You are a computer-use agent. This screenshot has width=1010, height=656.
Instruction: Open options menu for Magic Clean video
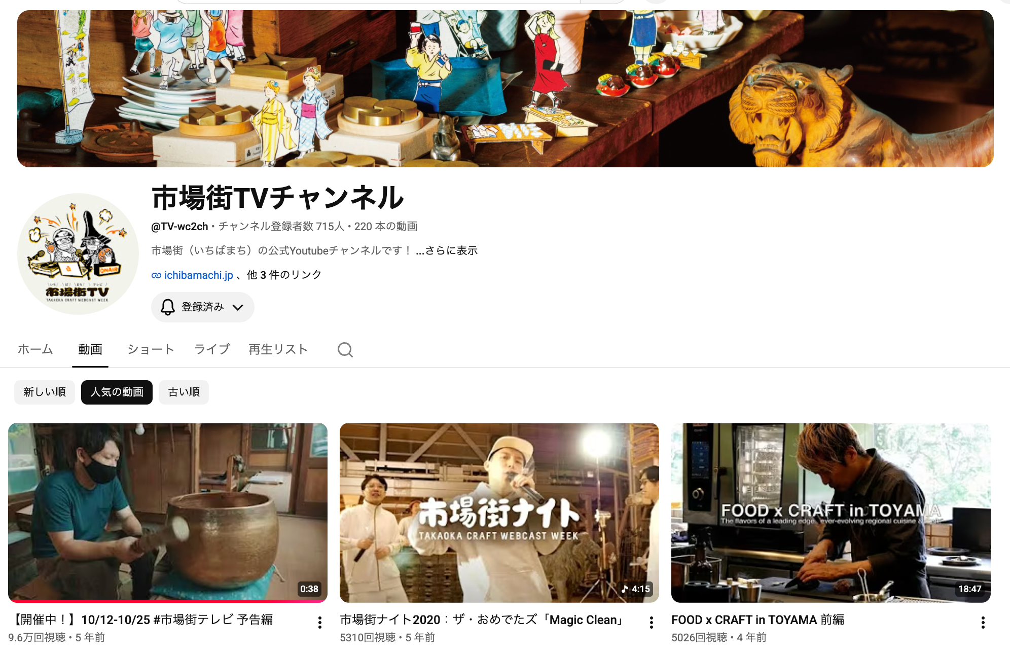[x=652, y=623]
